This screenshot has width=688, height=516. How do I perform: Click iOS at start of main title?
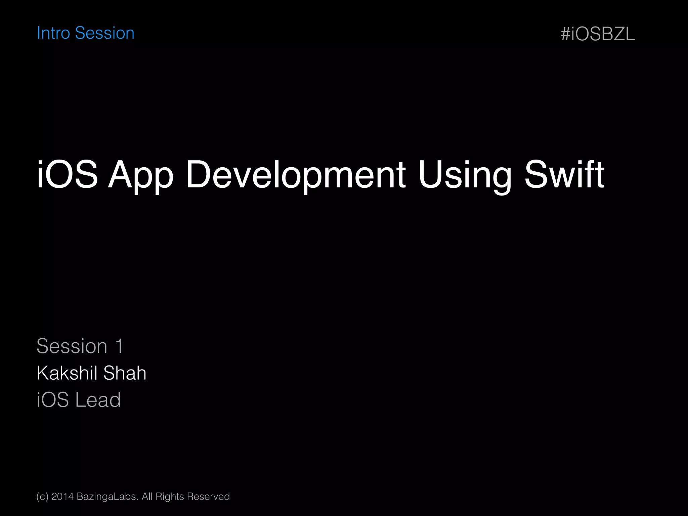(x=67, y=175)
